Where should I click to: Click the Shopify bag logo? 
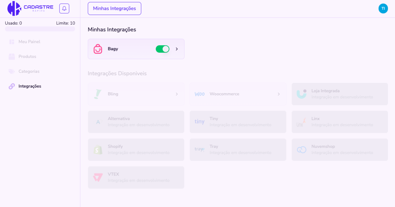[x=98, y=150]
